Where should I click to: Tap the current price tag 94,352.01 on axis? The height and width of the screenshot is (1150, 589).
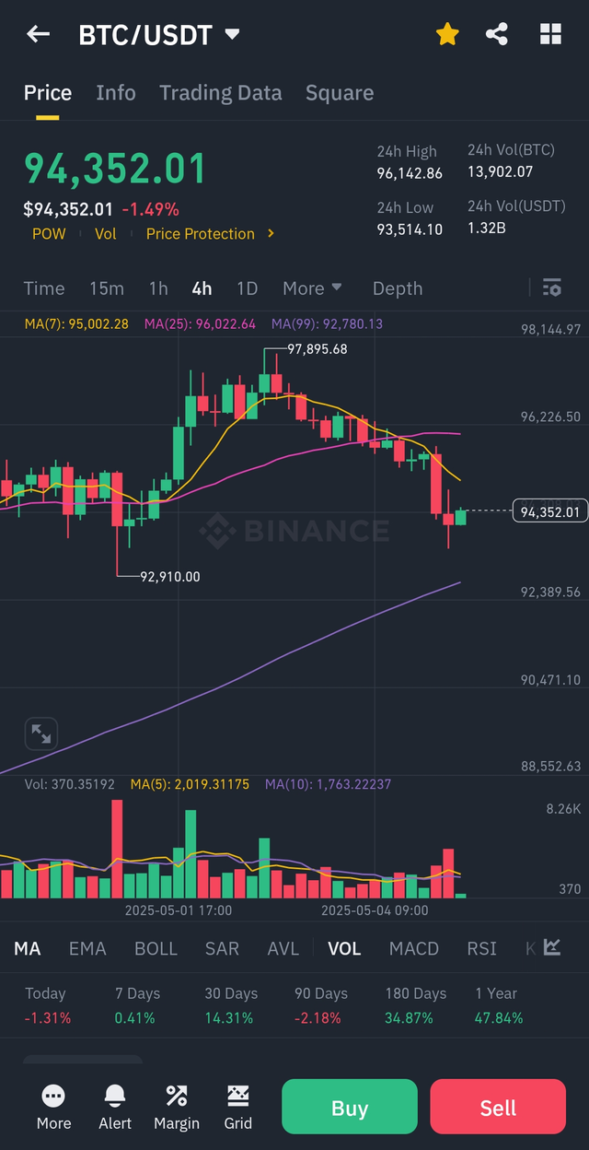(550, 512)
